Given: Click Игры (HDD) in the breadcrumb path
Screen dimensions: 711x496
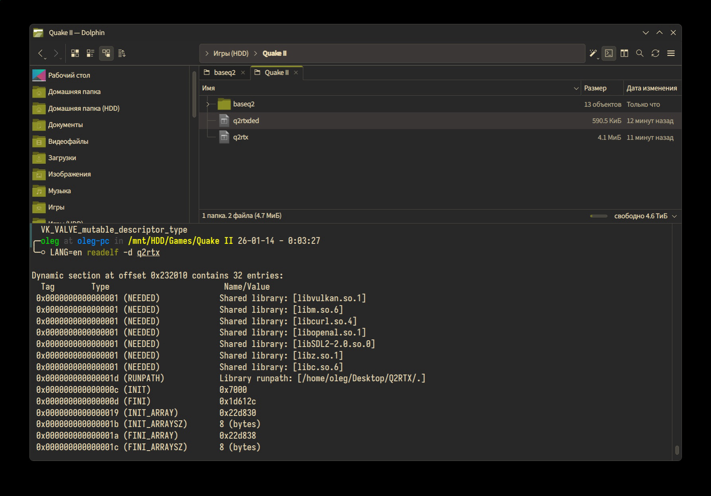Looking at the screenshot, I should [x=230, y=53].
